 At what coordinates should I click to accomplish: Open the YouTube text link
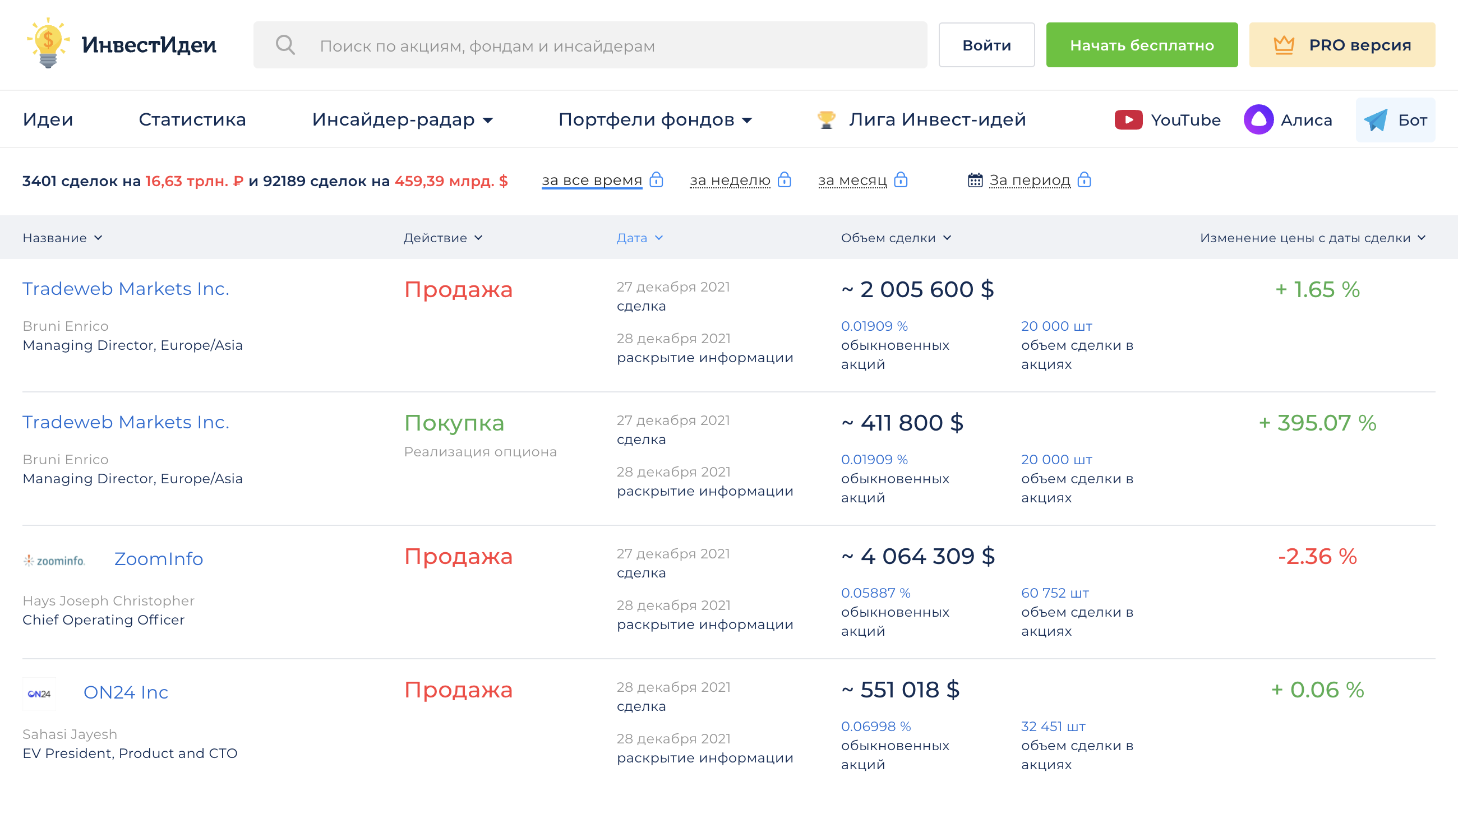point(1185,120)
